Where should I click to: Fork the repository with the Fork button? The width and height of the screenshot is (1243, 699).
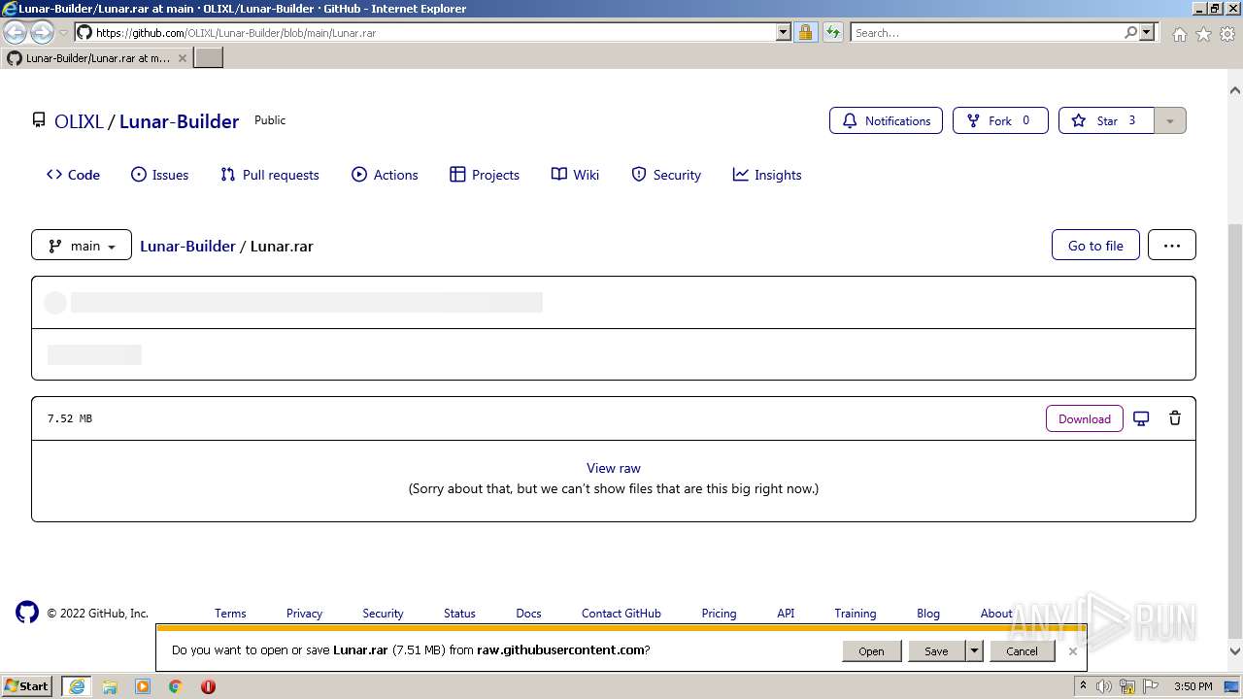[x=1000, y=120]
